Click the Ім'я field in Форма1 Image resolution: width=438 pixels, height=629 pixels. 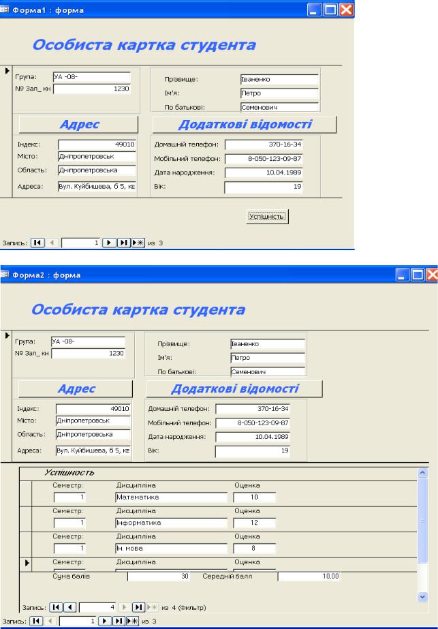(x=279, y=93)
